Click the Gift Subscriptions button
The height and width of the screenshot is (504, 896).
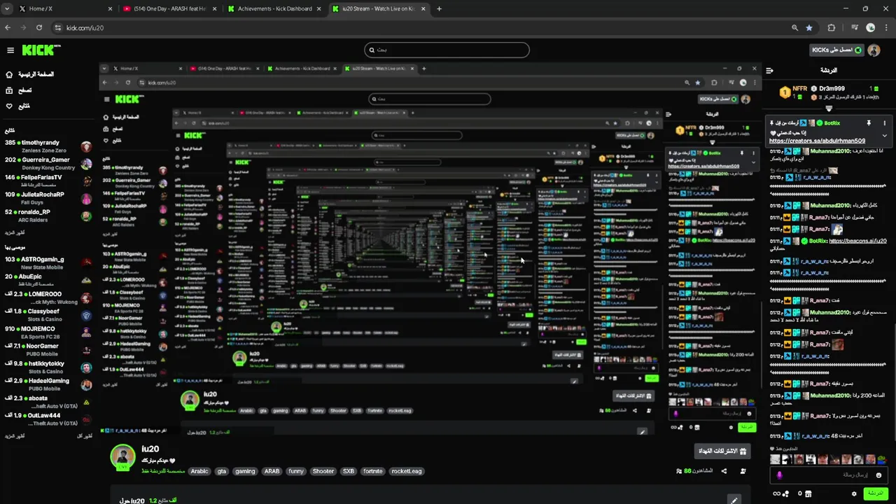[723, 451]
